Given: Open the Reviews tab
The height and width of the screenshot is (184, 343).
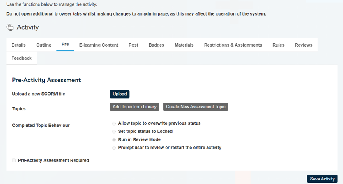Looking at the screenshot, I should point(304,45).
